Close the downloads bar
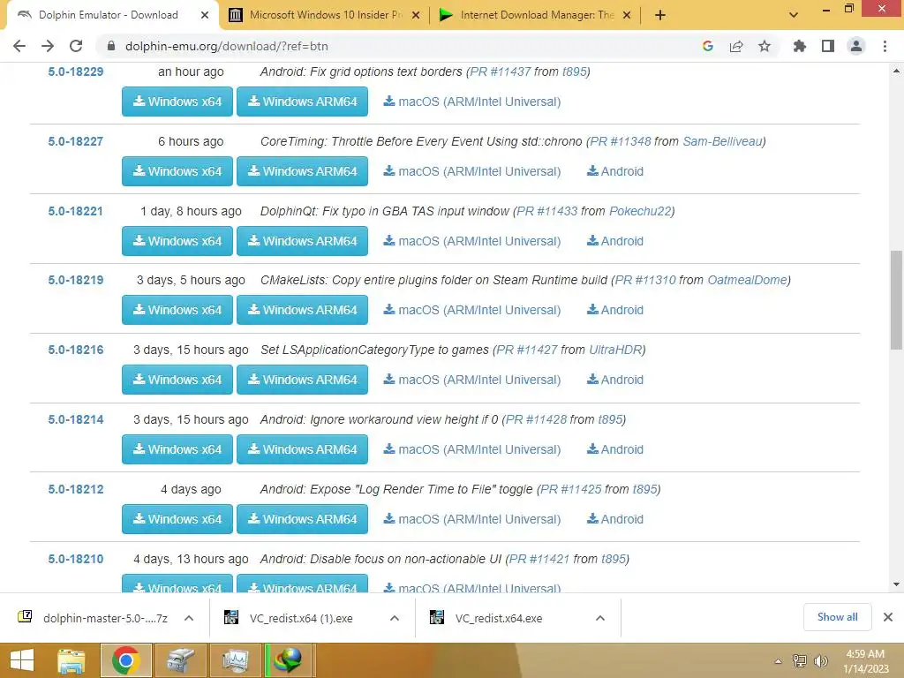 [x=888, y=617]
